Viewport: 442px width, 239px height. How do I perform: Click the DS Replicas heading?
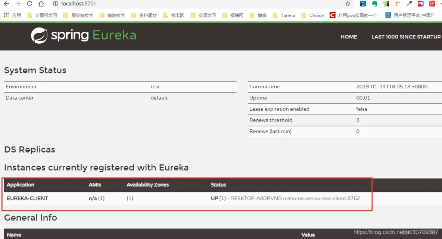(29, 150)
